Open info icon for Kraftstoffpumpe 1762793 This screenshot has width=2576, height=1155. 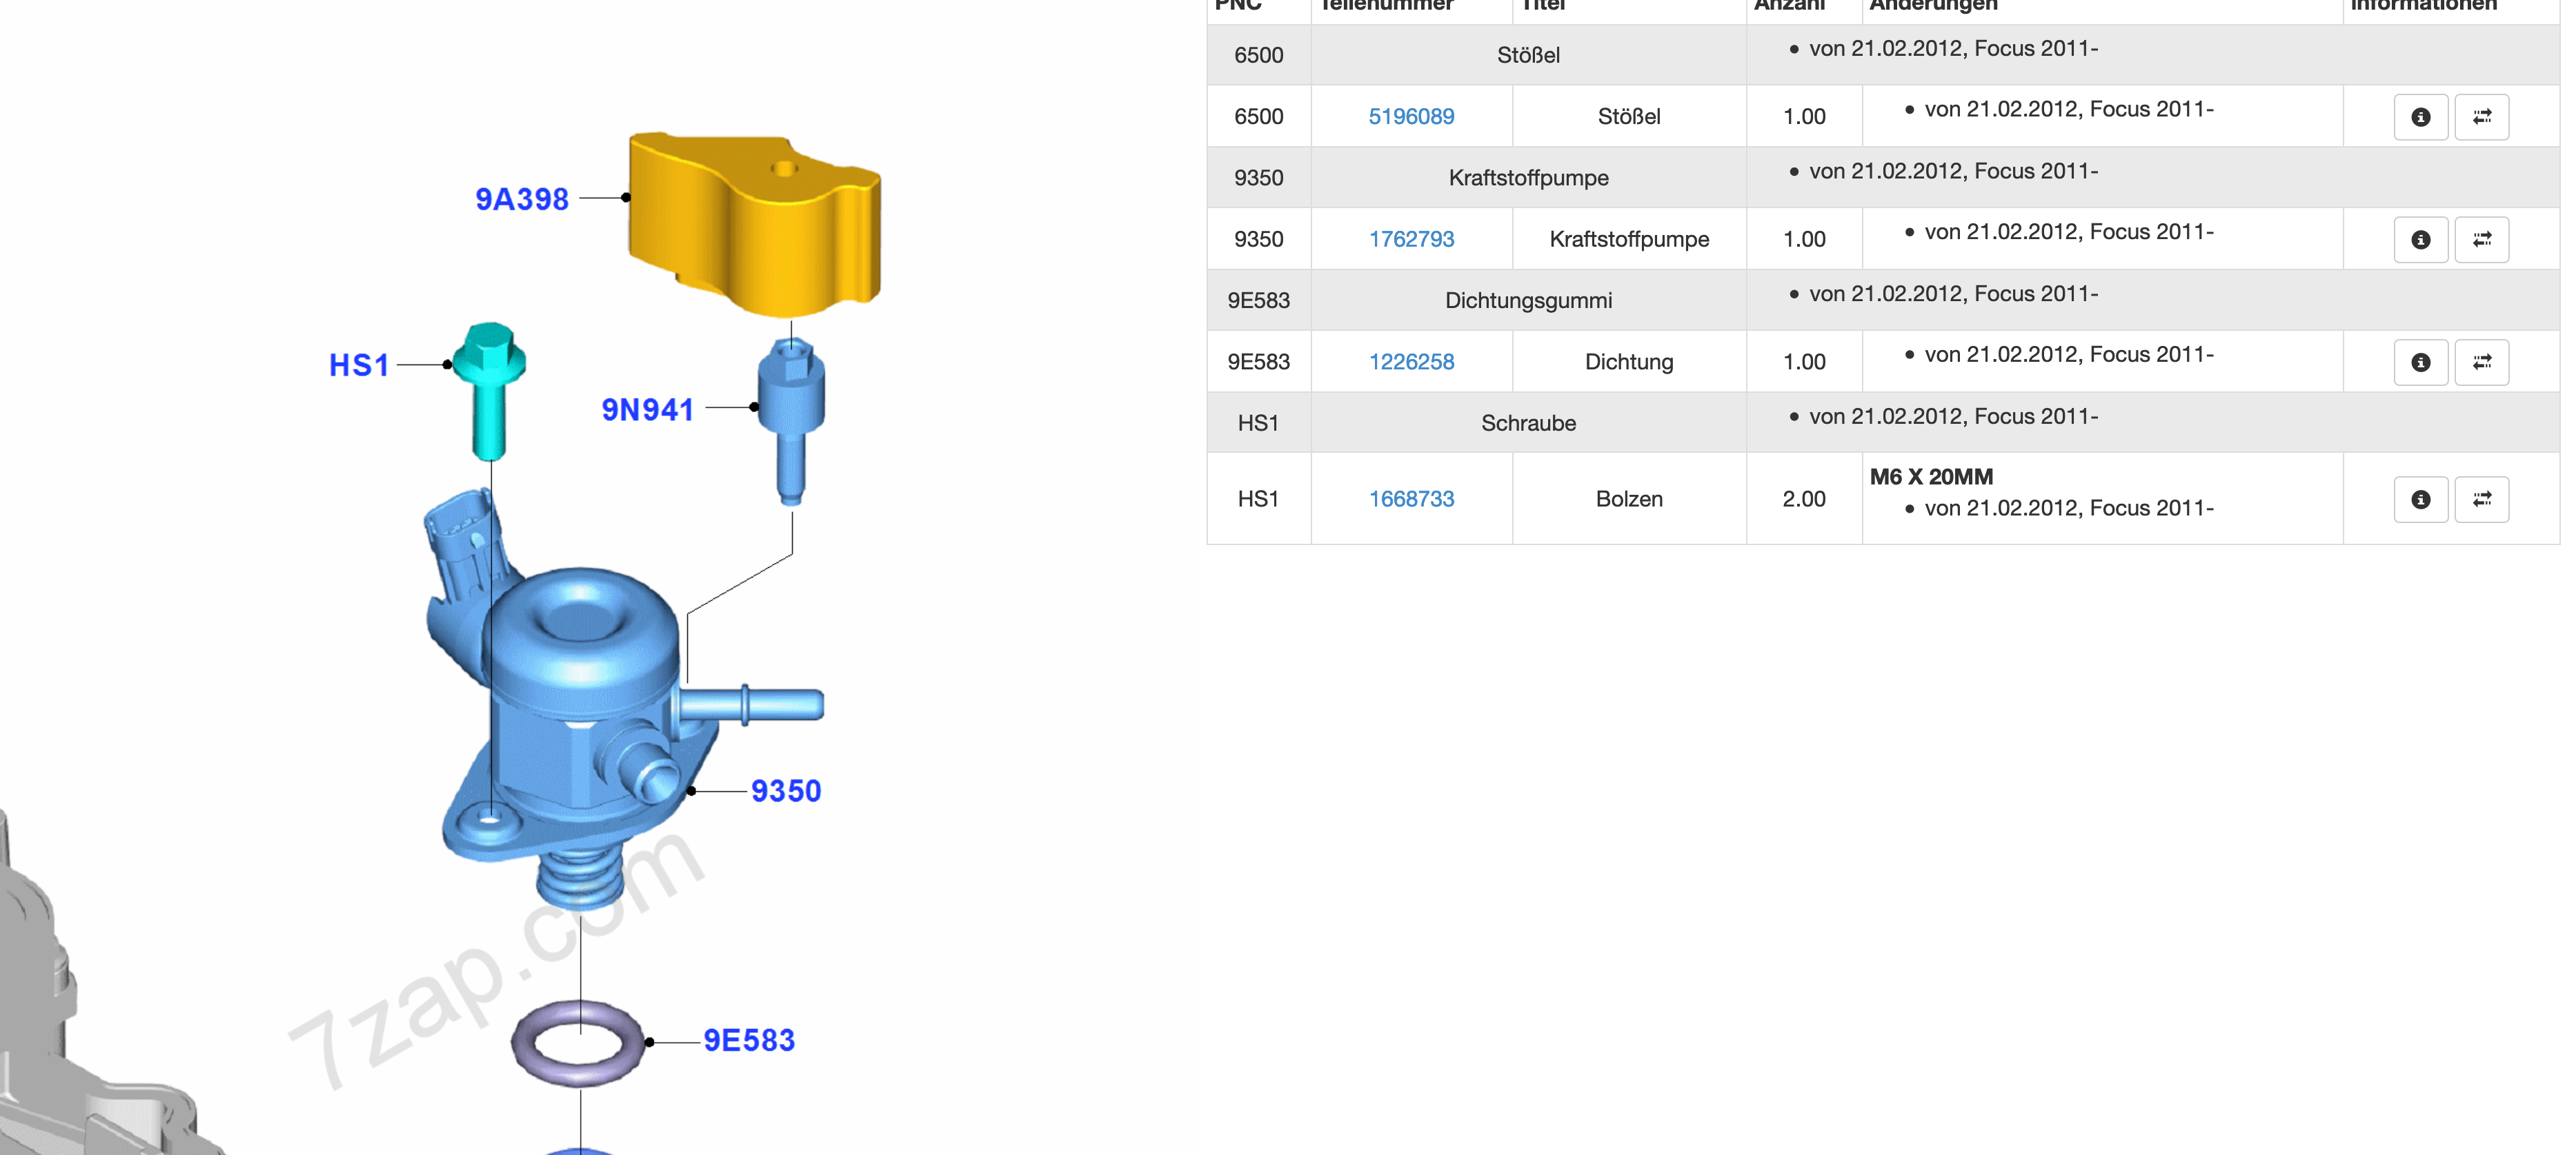tap(2420, 240)
